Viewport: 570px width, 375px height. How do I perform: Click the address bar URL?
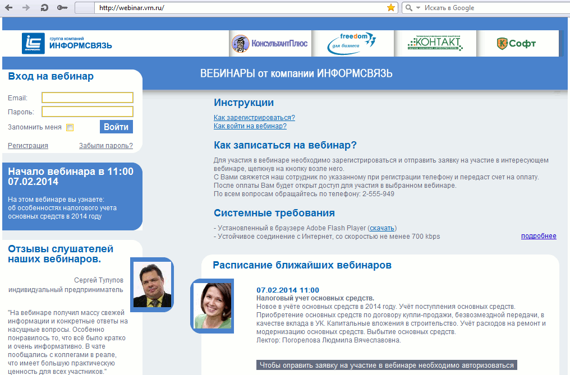132,8
